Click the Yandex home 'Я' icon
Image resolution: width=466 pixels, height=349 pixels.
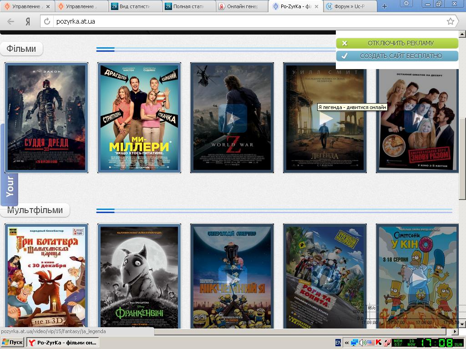coord(28,21)
